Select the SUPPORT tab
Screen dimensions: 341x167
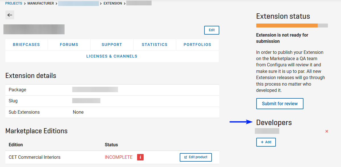[x=111, y=45]
